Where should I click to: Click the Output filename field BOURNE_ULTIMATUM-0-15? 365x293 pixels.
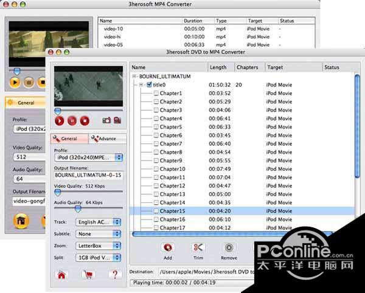click(88, 175)
